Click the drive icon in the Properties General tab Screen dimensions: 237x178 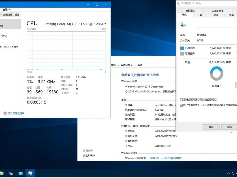(183, 25)
